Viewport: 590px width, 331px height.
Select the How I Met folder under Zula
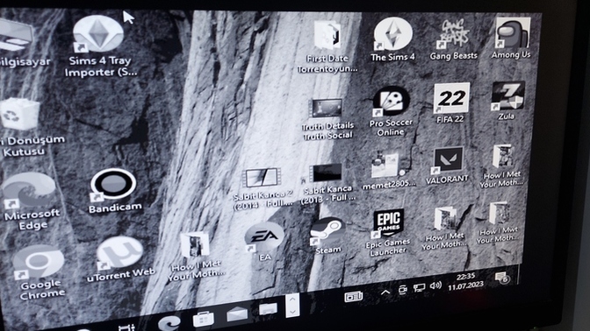[502, 165]
